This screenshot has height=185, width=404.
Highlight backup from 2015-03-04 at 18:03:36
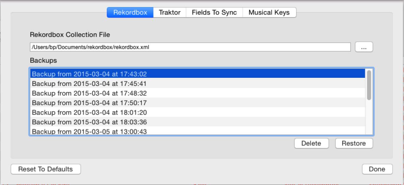[89, 122]
